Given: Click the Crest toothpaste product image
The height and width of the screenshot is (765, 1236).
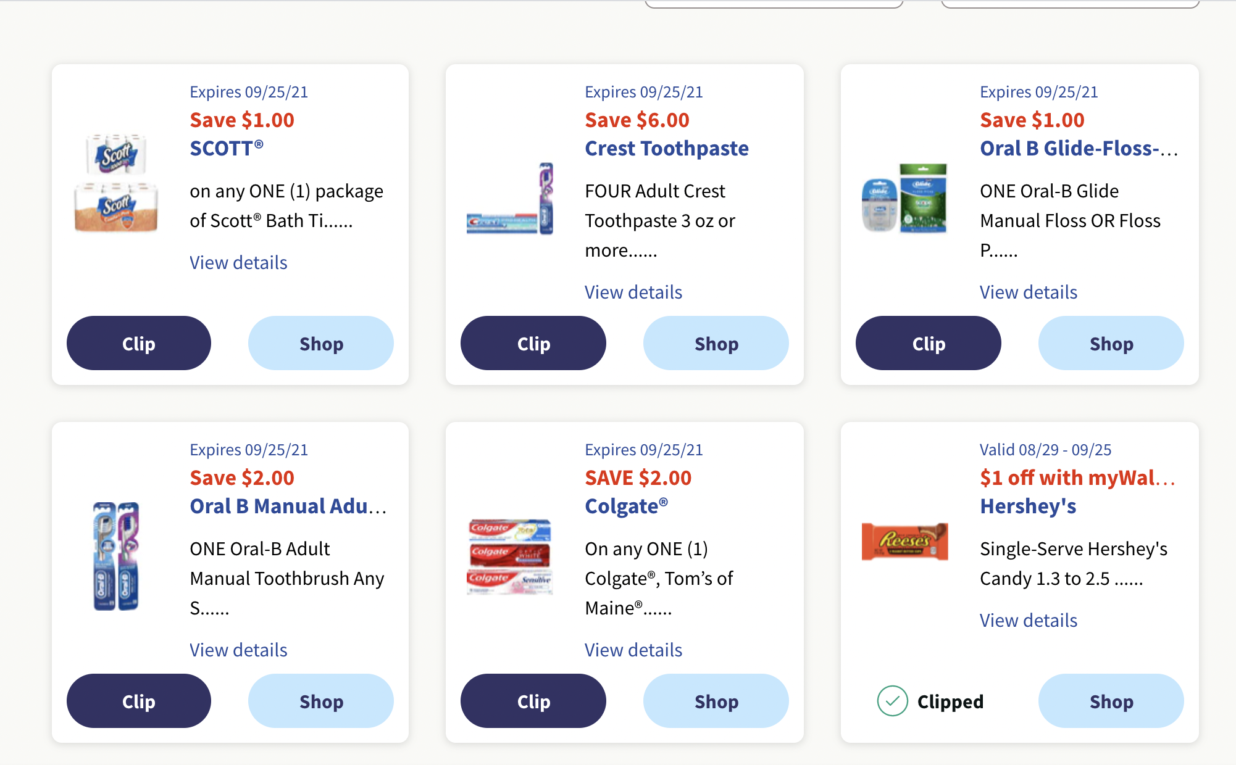Looking at the screenshot, I should [x=511, y=199].
